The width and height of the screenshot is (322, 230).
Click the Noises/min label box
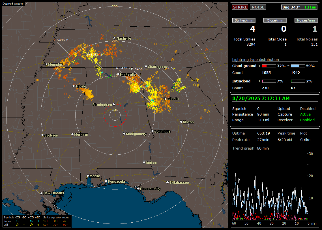[306, 20]
